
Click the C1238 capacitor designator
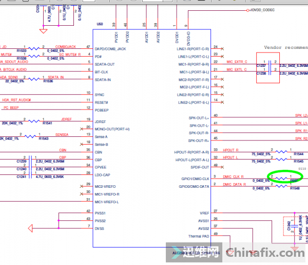(x=261, y=73)
